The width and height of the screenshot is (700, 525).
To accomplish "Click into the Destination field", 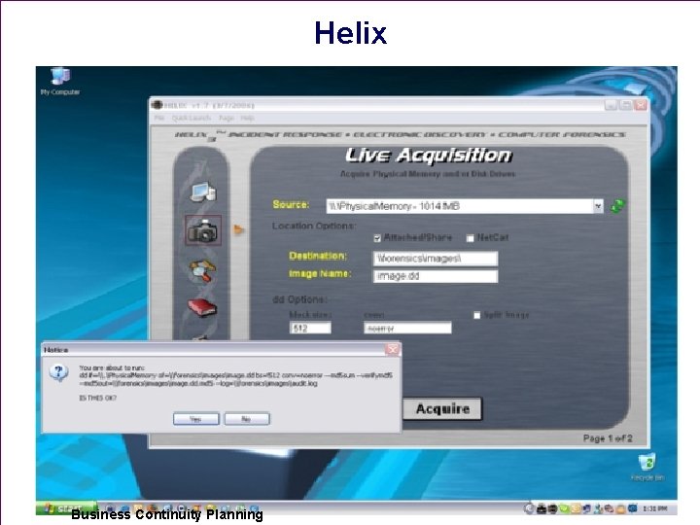I will pyautogui.click(x=436, y=259).
